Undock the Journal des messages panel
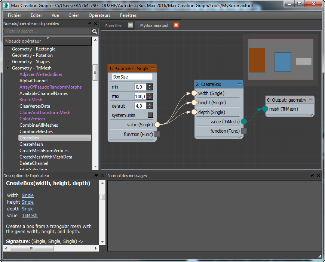 (313, 176)
